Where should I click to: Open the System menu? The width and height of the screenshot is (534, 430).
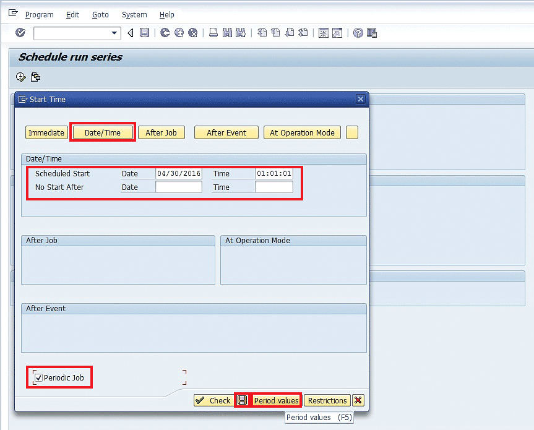tap(134, 14)
